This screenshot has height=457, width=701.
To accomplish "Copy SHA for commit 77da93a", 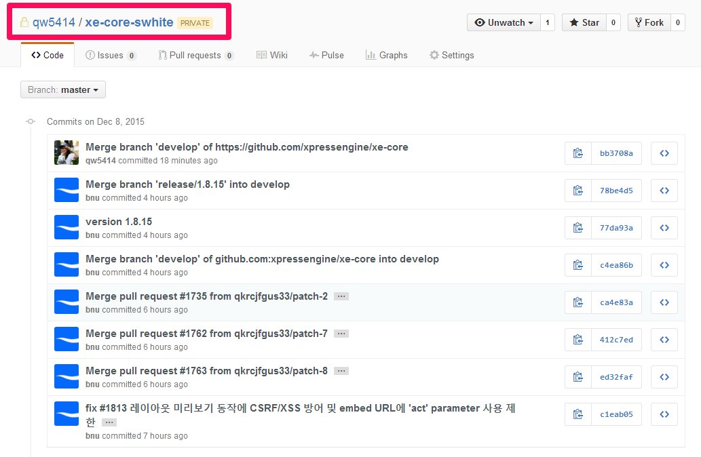I will coord(577,228).
